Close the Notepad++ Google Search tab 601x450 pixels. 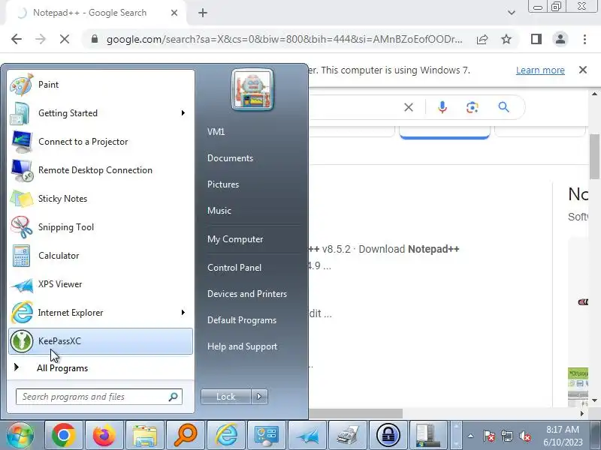click(174, 13)
